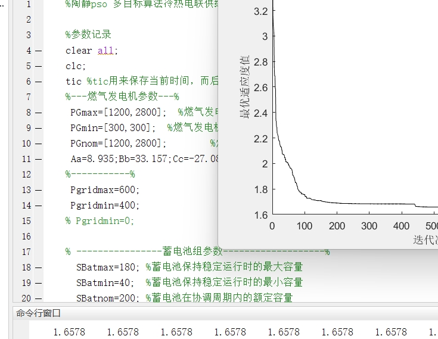Click the y-axis tick label '2.6'
Image resolution: width=438 pixels, height=339 pixels.
click(261, 88)
